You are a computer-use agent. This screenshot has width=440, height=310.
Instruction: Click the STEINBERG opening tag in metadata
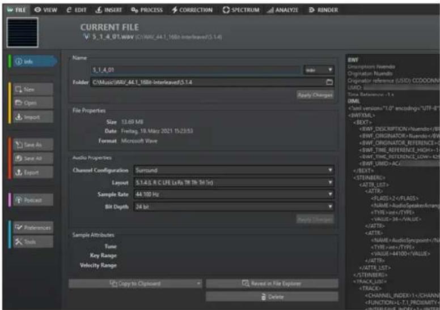[369, 178]
